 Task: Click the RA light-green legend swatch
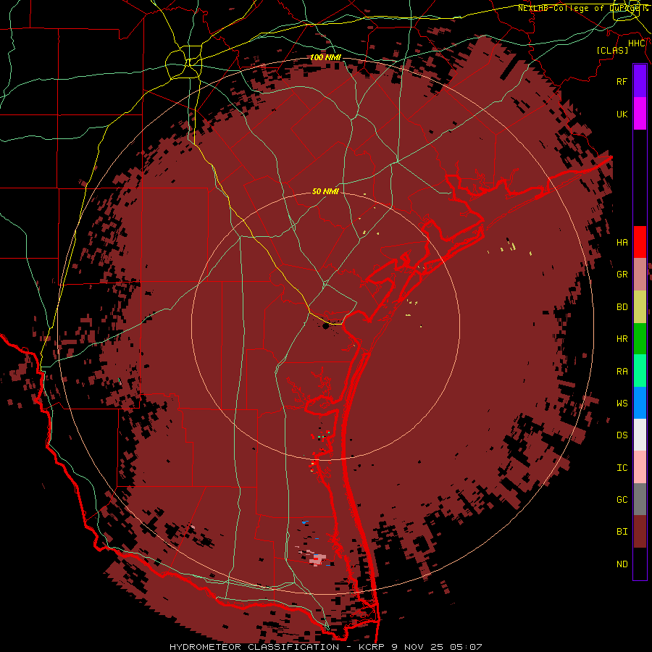[x=640, y=370]
